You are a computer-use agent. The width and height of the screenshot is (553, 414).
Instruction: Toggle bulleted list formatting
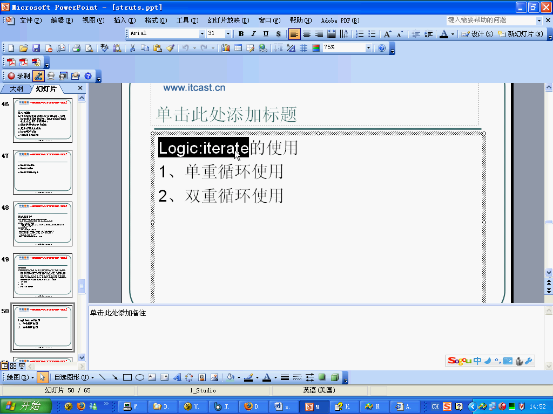pos(372,34)
